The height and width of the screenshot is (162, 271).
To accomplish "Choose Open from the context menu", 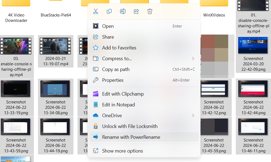I will 144,26.
